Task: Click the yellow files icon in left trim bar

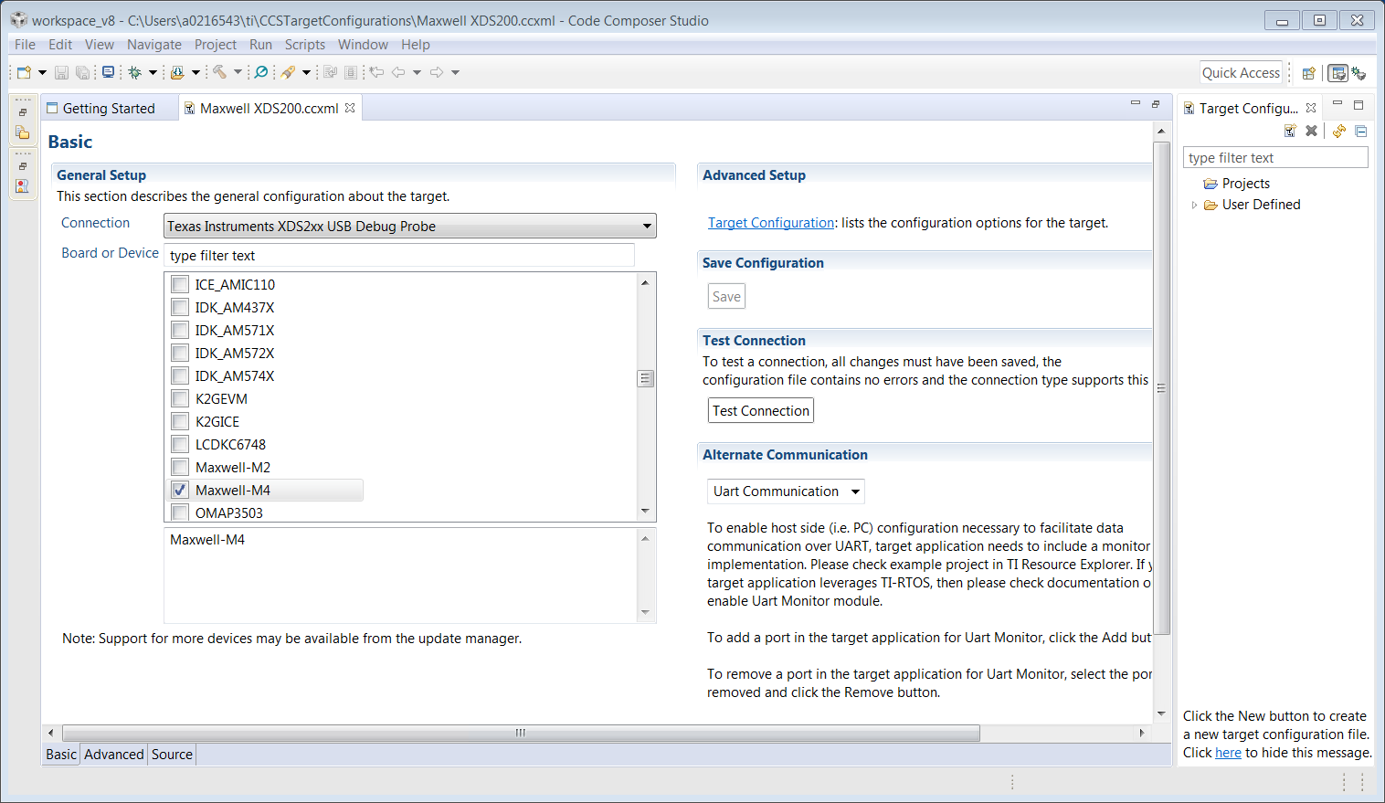Action: pos(23,132)
